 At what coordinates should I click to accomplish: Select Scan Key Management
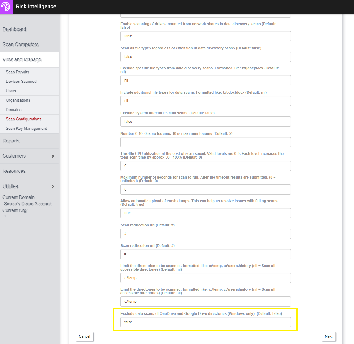click(x=26, y=129)
